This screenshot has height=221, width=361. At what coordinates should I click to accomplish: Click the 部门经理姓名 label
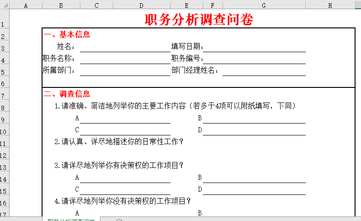point(195,70)
